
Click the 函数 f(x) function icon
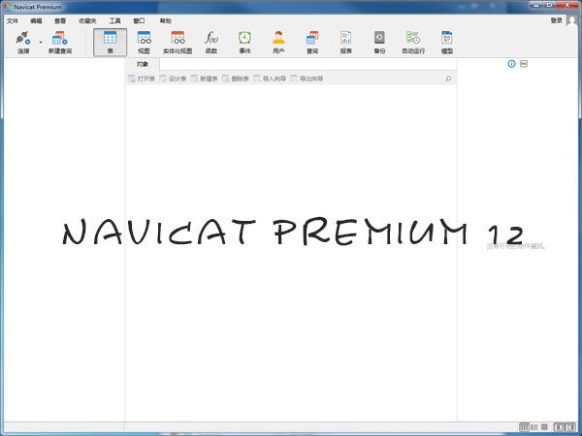[x=211, y=38]
